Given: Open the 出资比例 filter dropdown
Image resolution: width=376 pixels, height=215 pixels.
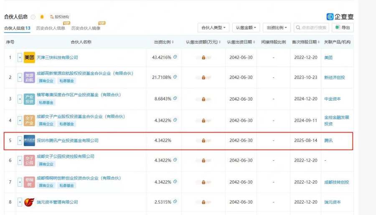Looking at the screenshot, I should point(277,28).
